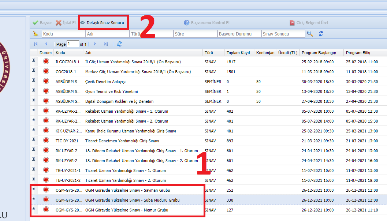The image size is (387, 221).
Task: Expand the Çevik Denetim Anlayışı row
Action: point(34,80)
